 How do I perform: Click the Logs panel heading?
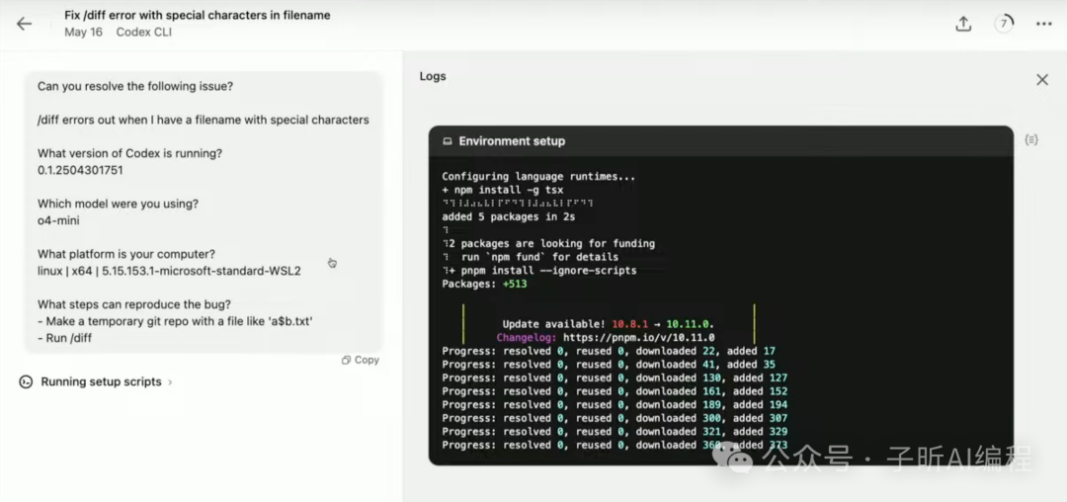click(433, 76)
